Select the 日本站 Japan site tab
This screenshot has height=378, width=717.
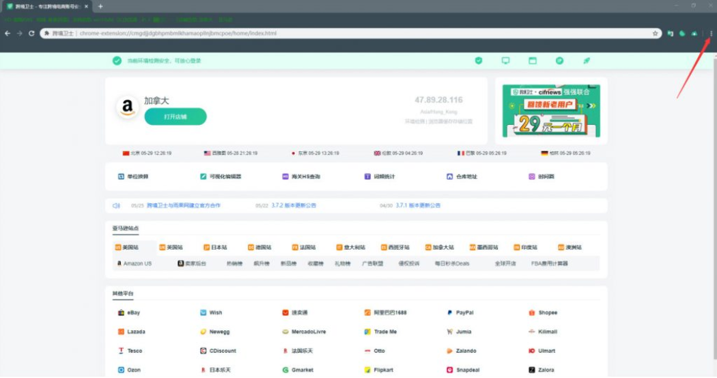216,247
